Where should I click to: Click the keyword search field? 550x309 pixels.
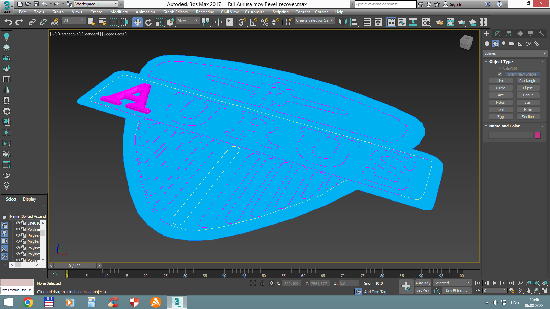(x=385, y=4)
